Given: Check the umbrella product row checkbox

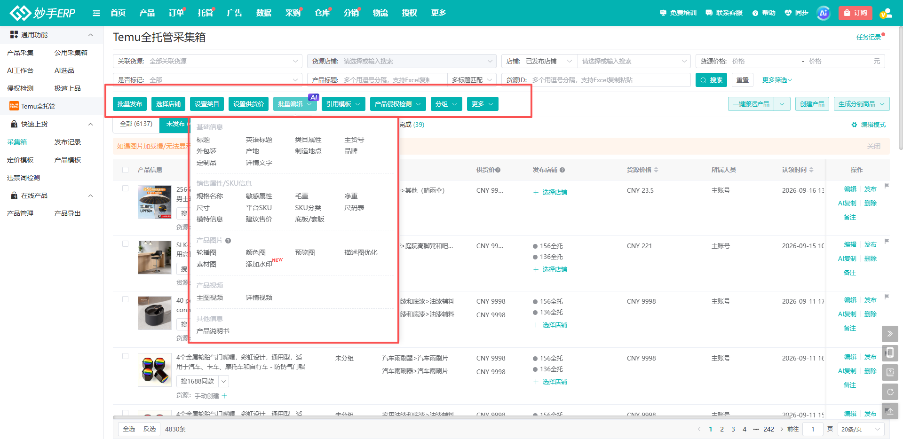Looking at the screenshot, I should click(x=125, y=188).
